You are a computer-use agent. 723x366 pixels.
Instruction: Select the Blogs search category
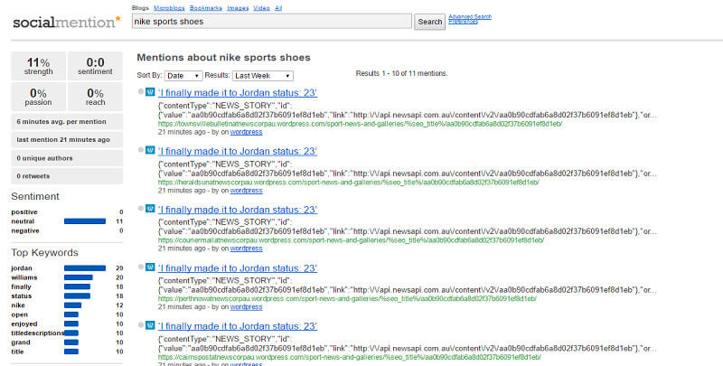tap(140, 8)
